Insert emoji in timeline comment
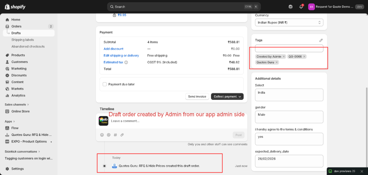Viewport: 368px width, 175px height. [x=102, y=135]
